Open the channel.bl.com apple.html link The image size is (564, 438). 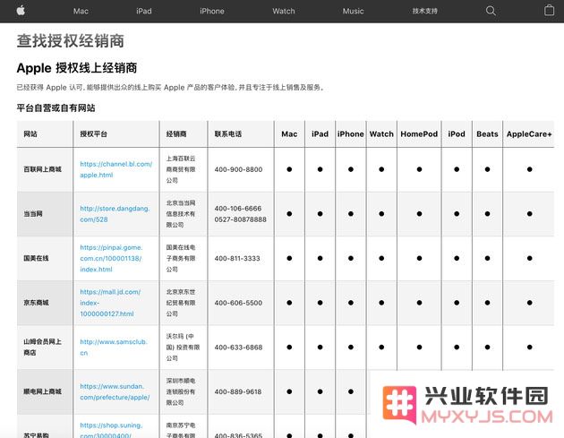(115, 169)
